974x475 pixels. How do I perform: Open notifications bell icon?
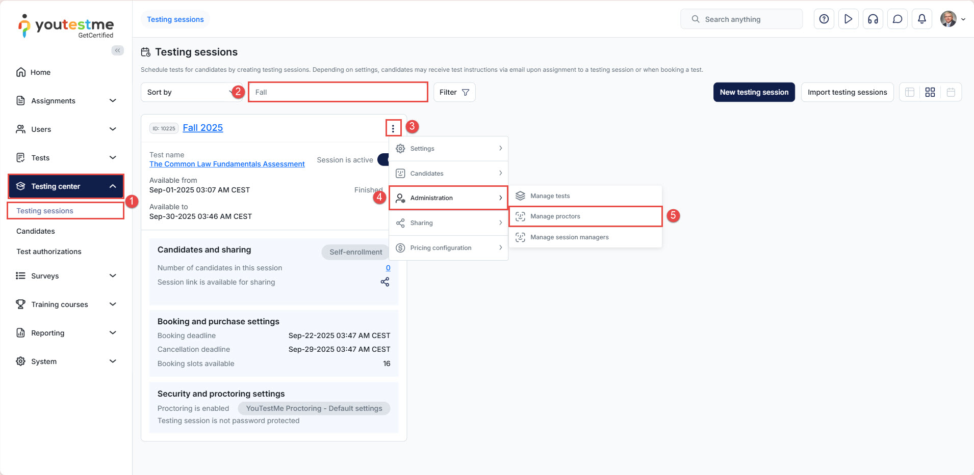coord(921,19)
